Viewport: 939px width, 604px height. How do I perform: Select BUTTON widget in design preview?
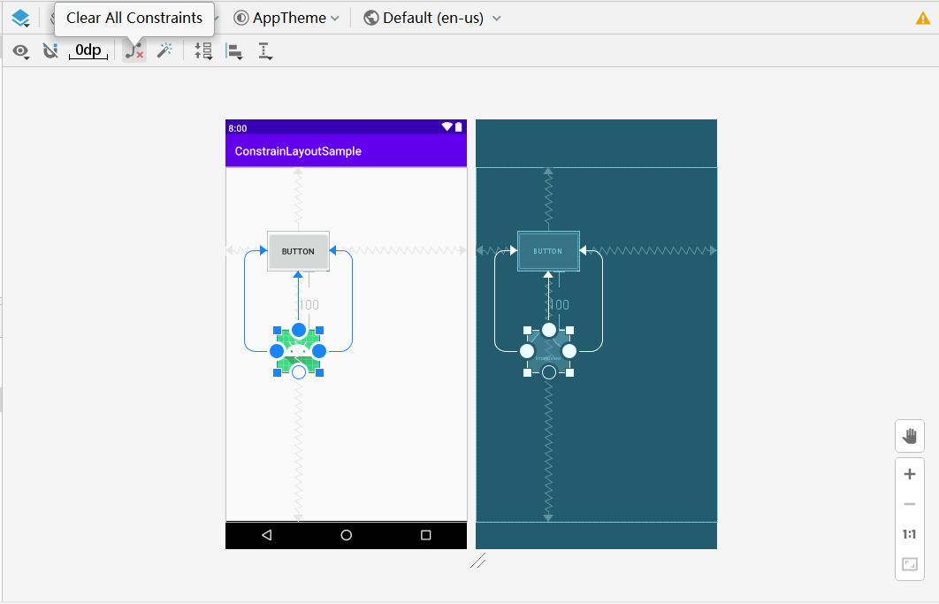pos(298,251)
